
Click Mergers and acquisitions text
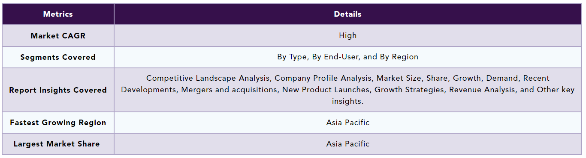pos(229,90)
